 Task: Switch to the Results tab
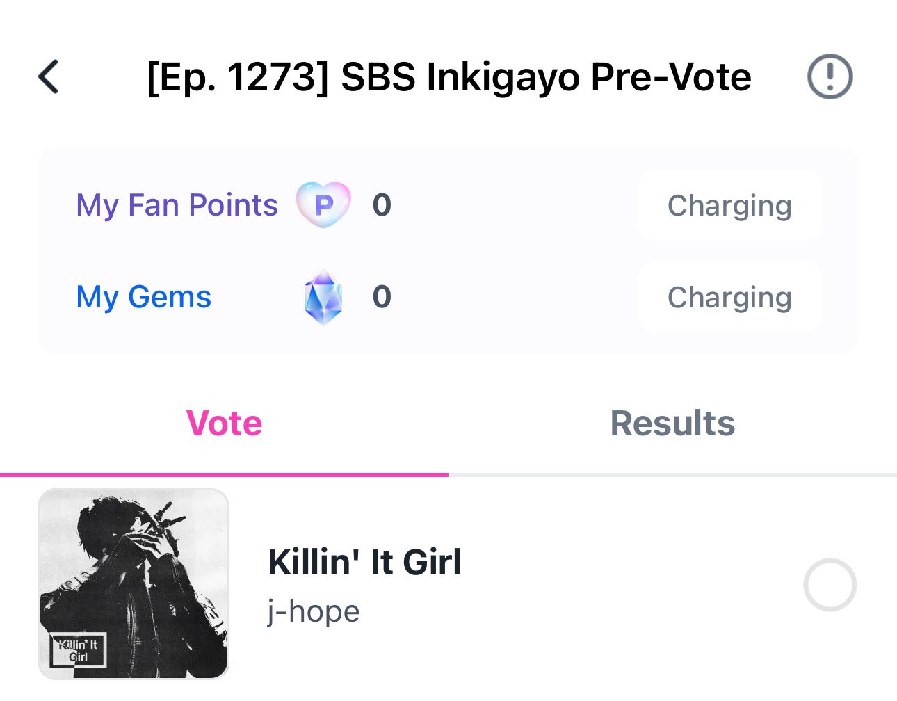pos(672,423)
